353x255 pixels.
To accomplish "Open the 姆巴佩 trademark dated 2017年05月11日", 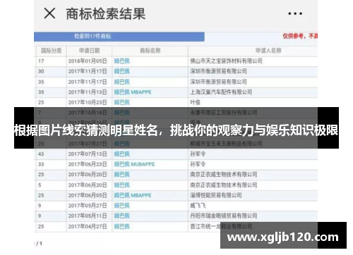I will [x=122, y=216].
